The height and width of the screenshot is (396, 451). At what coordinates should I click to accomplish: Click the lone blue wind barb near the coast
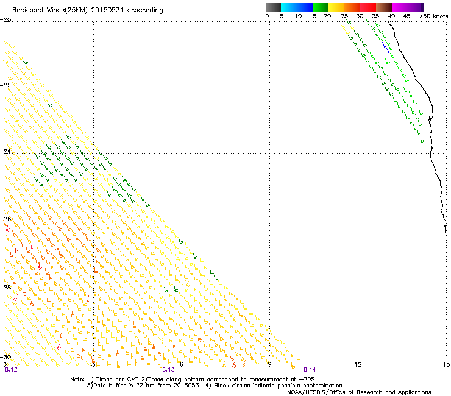(x=386, y=48)
